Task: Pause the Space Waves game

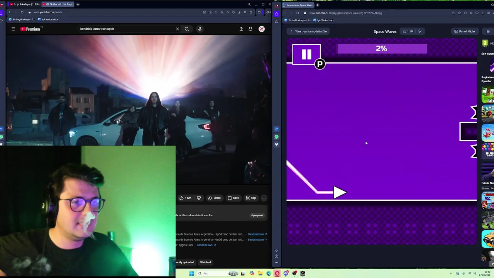Action: click(306, 54)
